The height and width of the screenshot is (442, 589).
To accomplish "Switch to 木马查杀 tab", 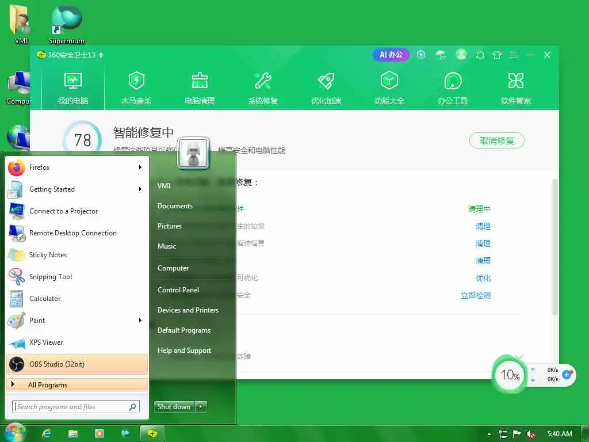I will click(136, 89).
